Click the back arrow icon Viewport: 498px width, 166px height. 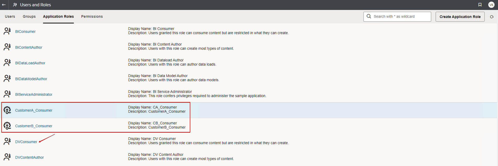(4, 5)
